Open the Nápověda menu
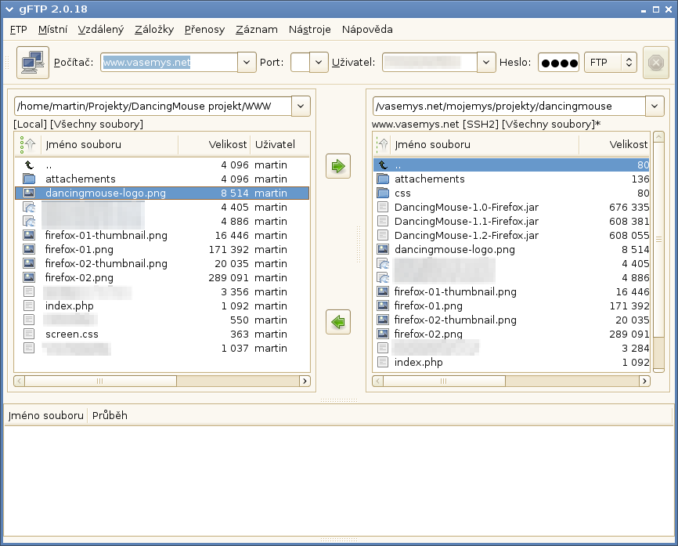Image resolution: width=678 pixels, height=546 pixels. pos(367,30)
